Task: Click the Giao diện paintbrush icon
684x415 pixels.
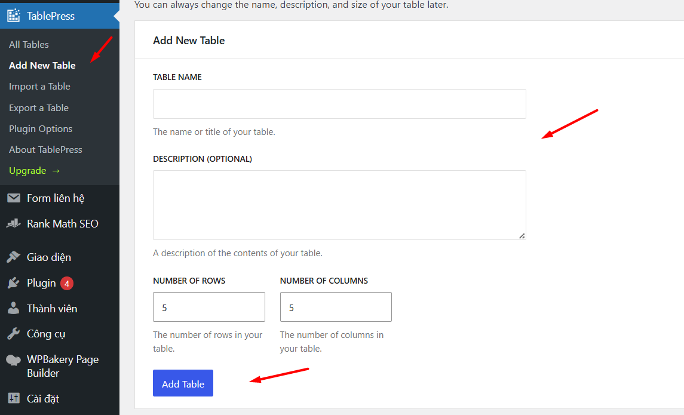Action: (14, 257)
